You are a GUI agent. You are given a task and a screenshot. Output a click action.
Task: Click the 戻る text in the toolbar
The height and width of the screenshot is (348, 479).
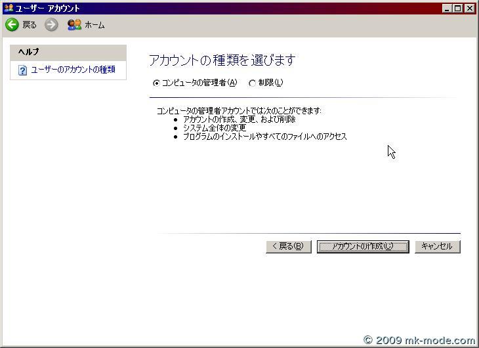[30, 25]
